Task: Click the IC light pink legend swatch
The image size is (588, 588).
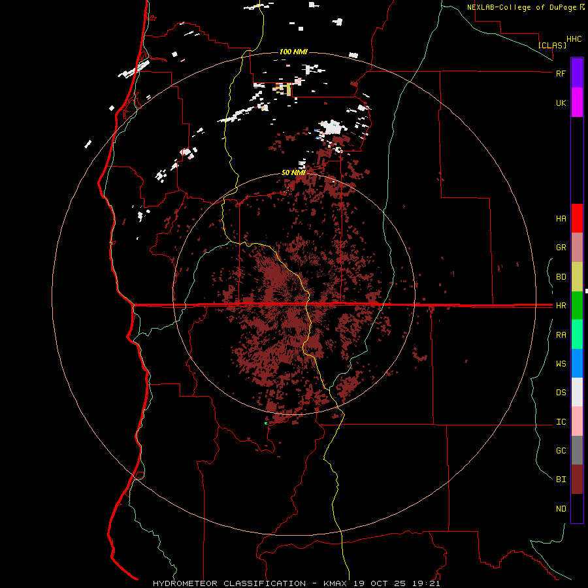Action: tap(577, 421)
